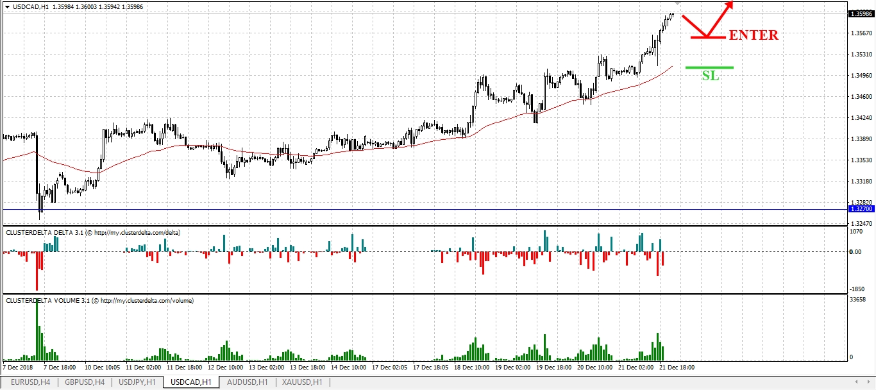Click the red ENTER text label

pos(754,35)
